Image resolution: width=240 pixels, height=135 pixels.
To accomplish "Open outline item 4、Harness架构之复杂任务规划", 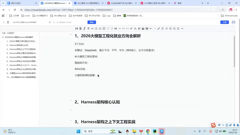I will pyautogui.click(x=22, y=53).
